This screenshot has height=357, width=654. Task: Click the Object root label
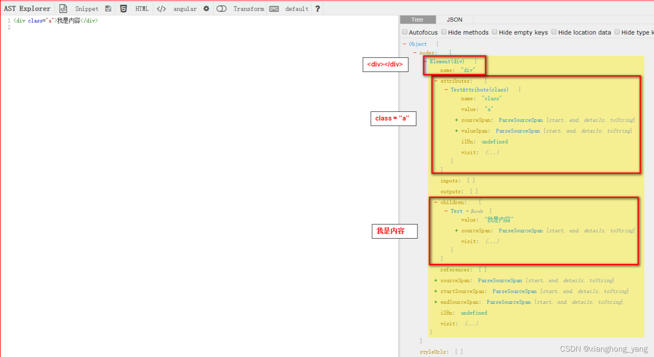pos(418,44)
